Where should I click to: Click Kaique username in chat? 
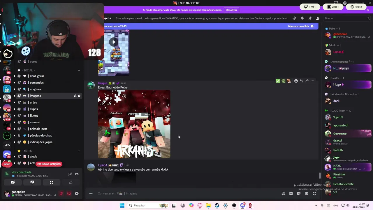point(103,83)
